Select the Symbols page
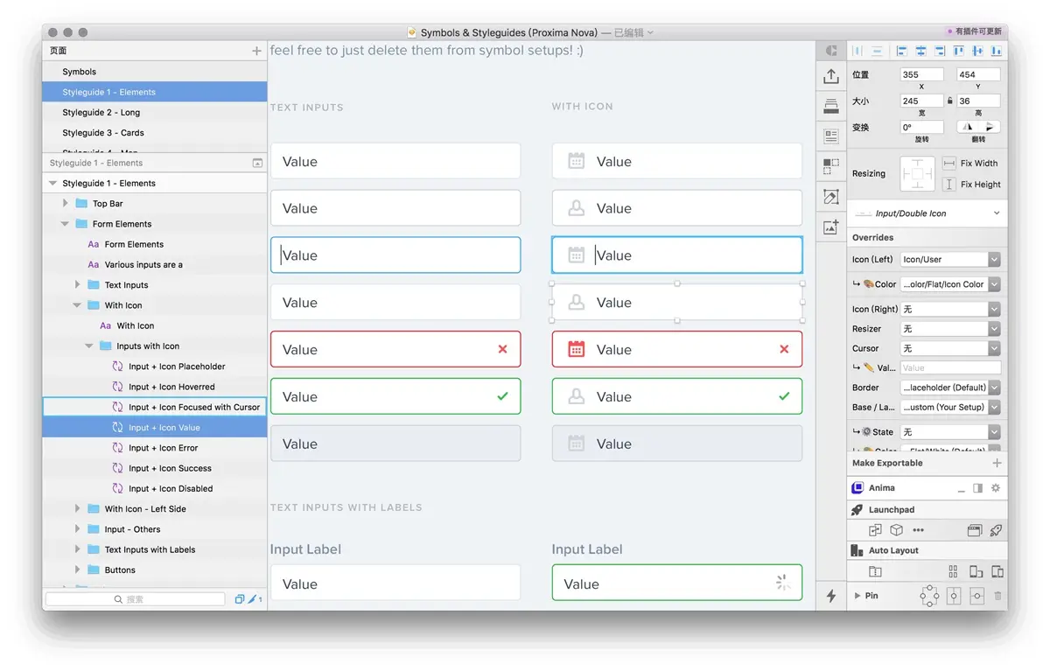Image resolution: width=1050 pixels, height=671 pixels. 154,72
